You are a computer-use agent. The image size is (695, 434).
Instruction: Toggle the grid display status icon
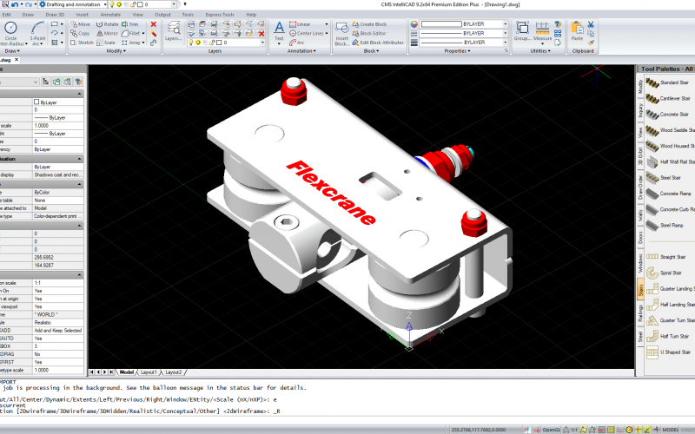pyautogui.click(x=611, y=430)
